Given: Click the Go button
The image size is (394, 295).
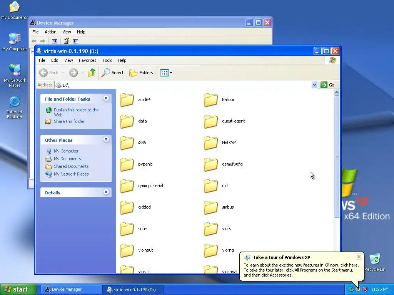Looking at the screenshot, I should (x=327, y=85).
